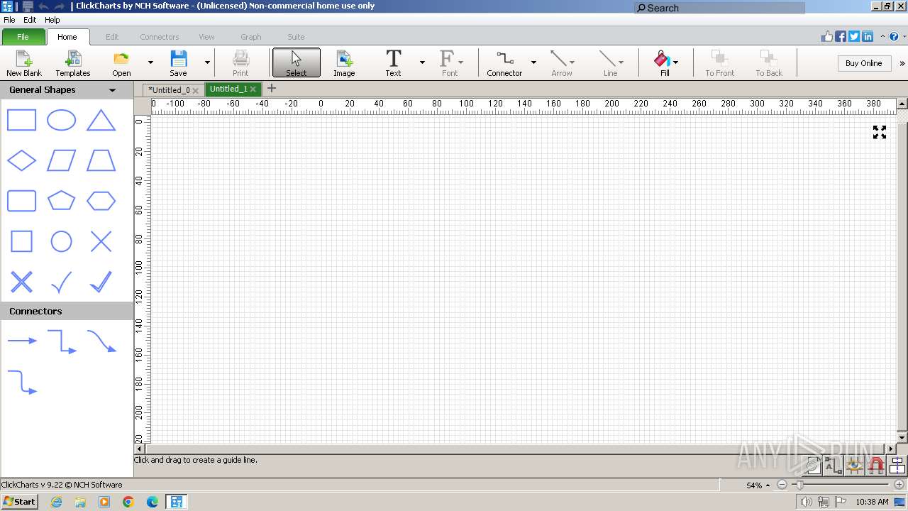This screenshot has width=908, height=511.
Task: Expand the Open dropdown arrow
Action: (x=150, y=62)
